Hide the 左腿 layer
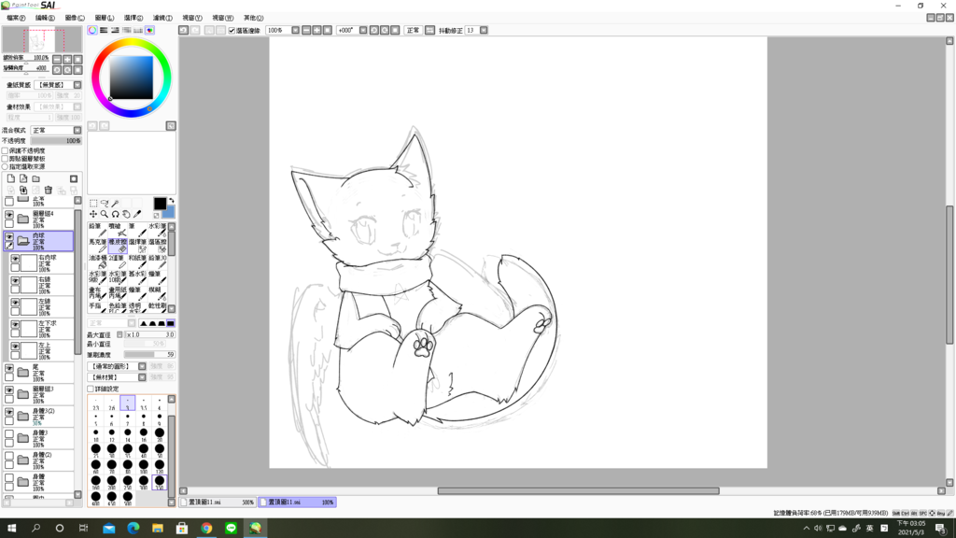The width and height of the screenshot is (956, 538). [15, 304]
